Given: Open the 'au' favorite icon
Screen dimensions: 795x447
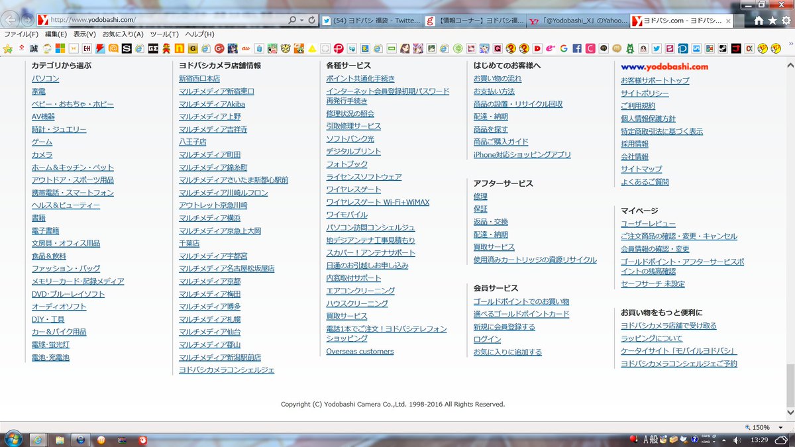Looking at the screenshot, I should 245,48.
